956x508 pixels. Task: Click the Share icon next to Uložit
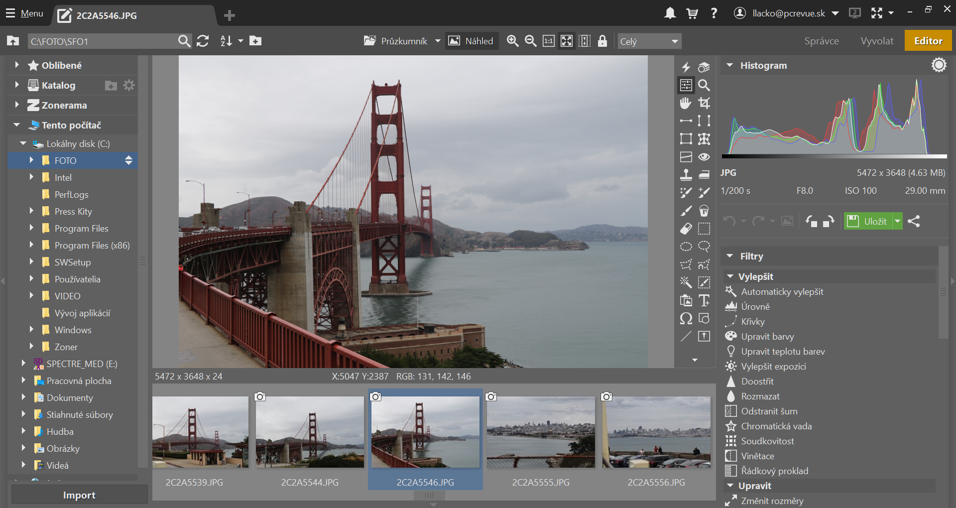[x=914, y=221]
